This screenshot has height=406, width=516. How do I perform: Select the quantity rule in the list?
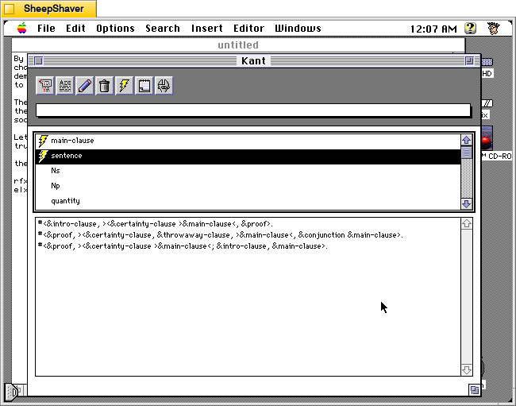[248, 201]
